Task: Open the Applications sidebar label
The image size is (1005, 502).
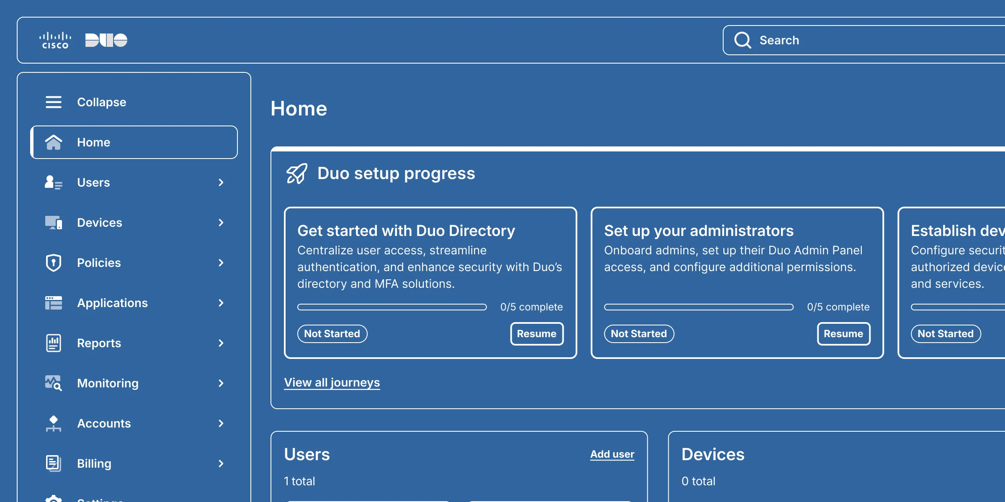Action: 112,303
